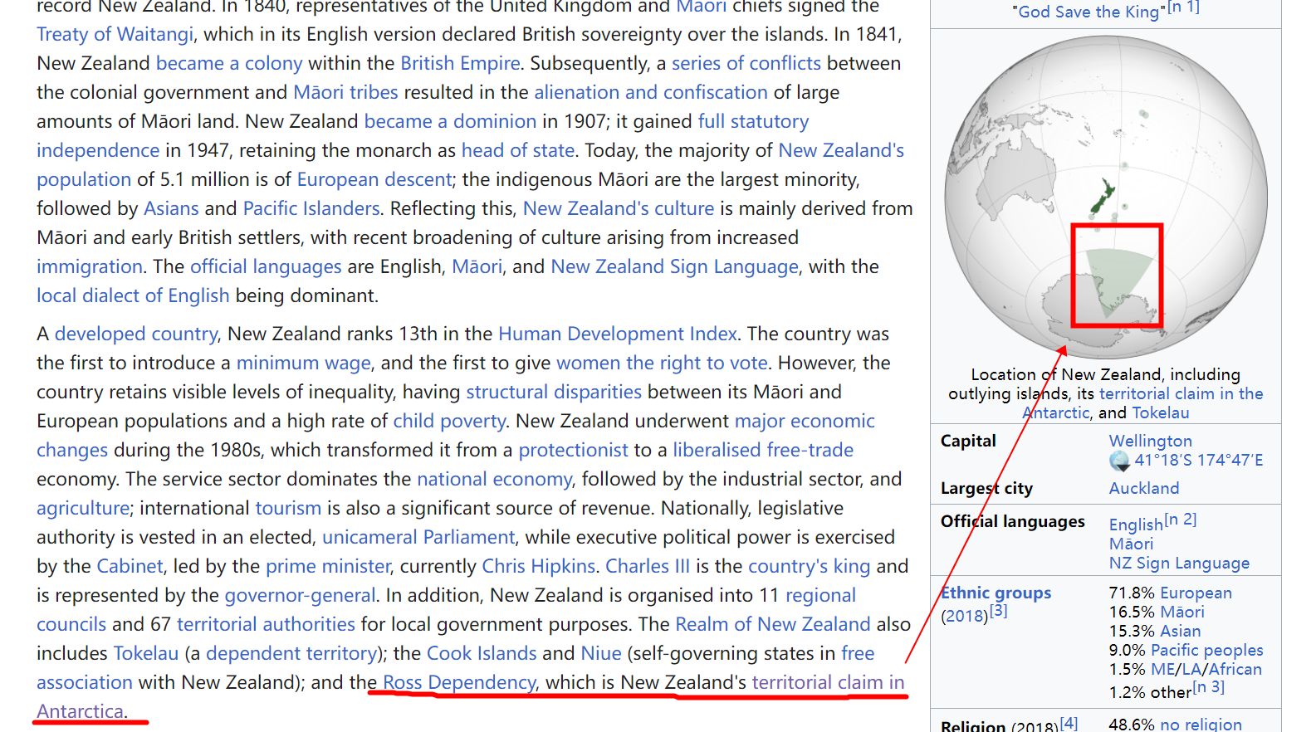
Task: Click the Ross Dependency link
Action: point(458,682)
